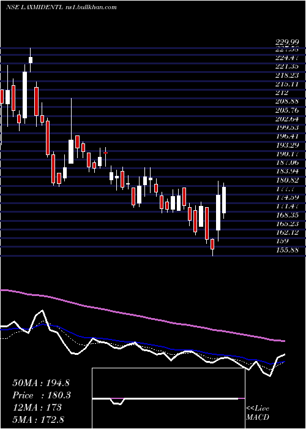
Task: Click the 193.29 price axis label
Action: (x=286, y=145)
